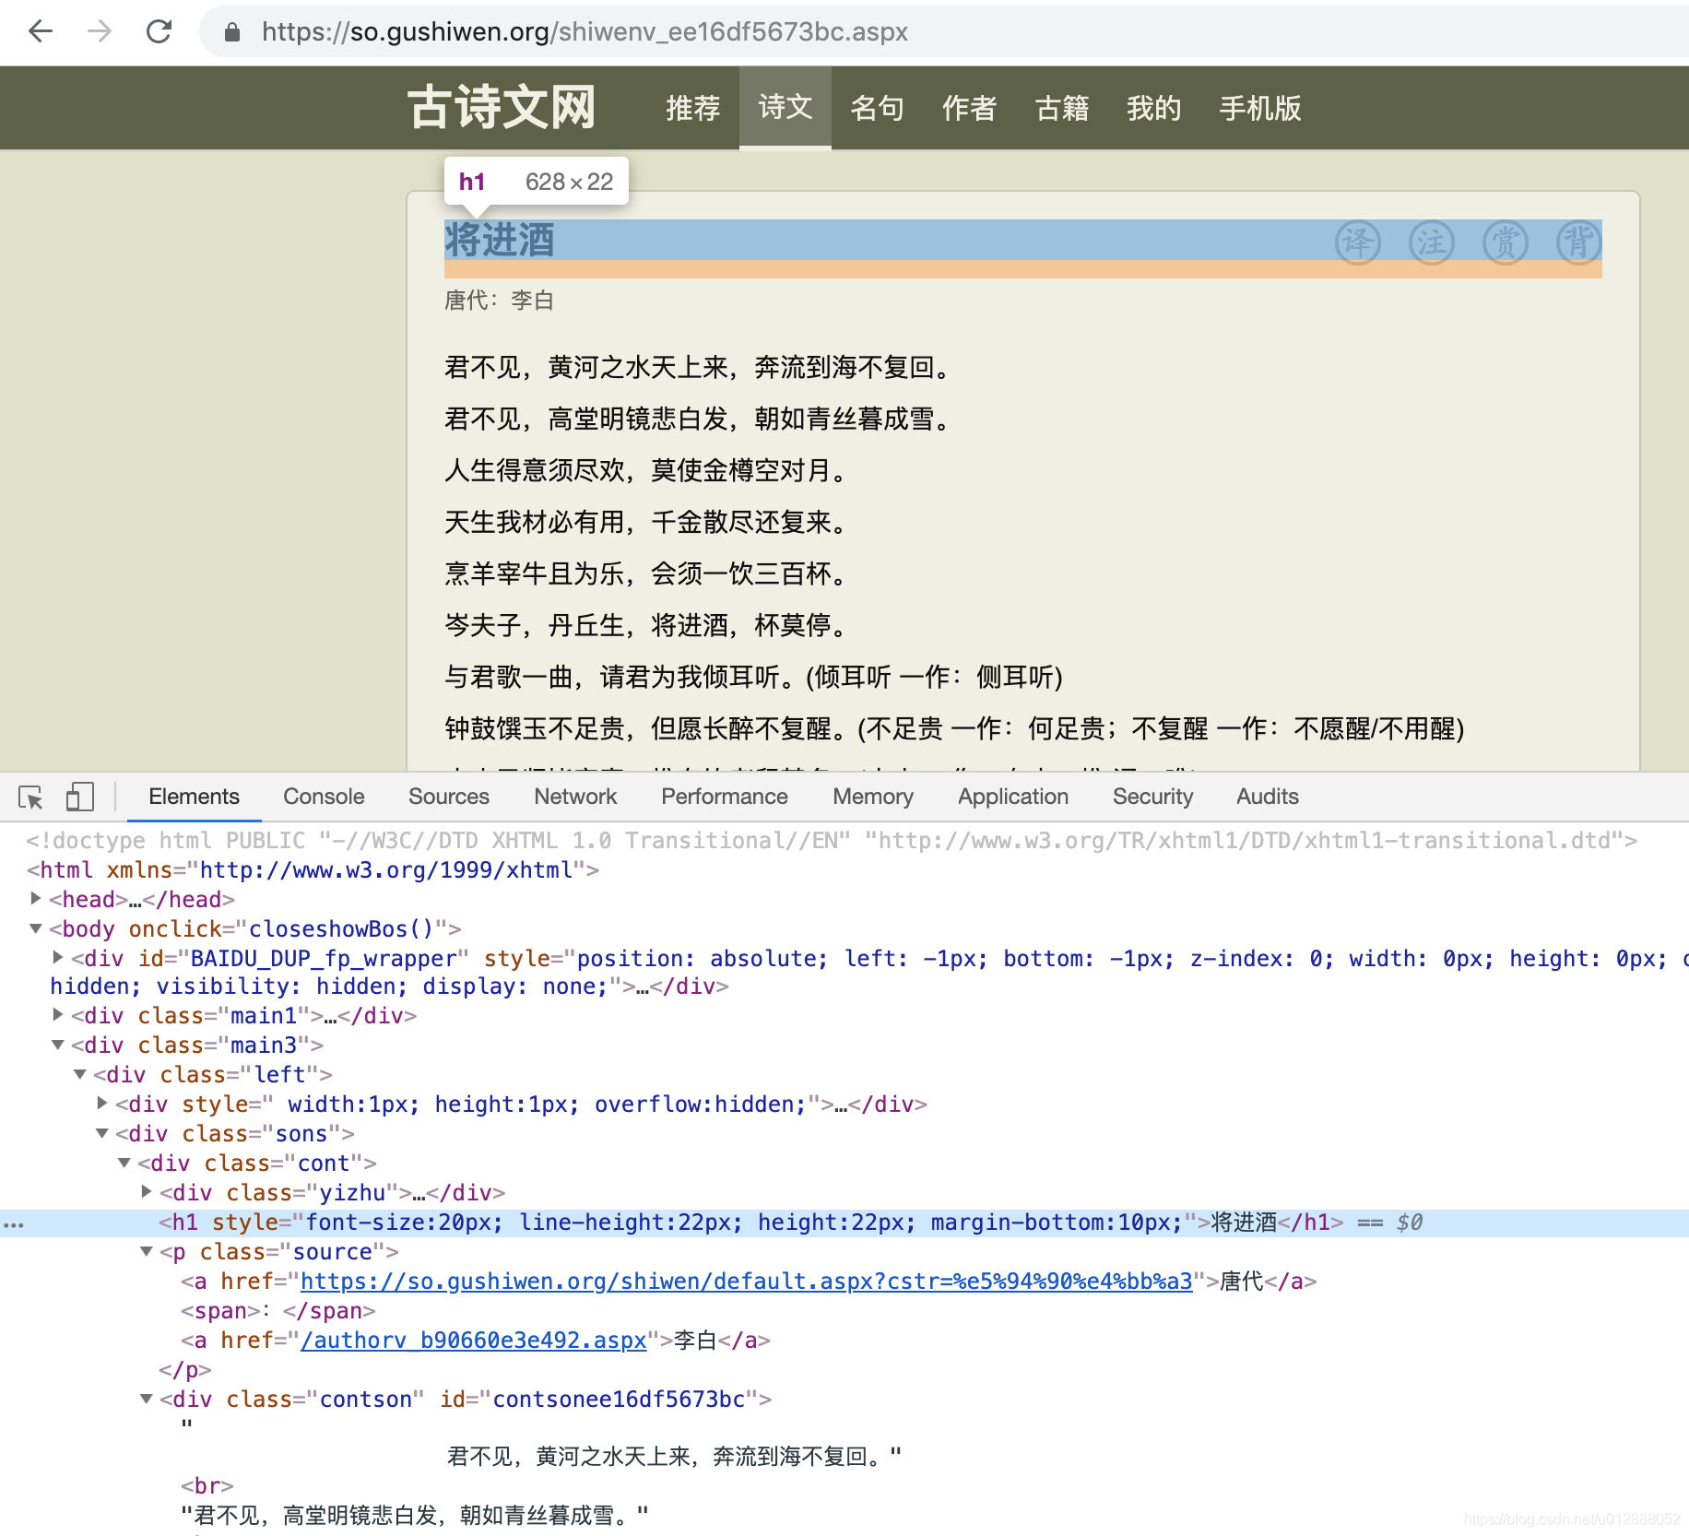
Task: Click the 名句 navigation item
Action: [878, 108]
